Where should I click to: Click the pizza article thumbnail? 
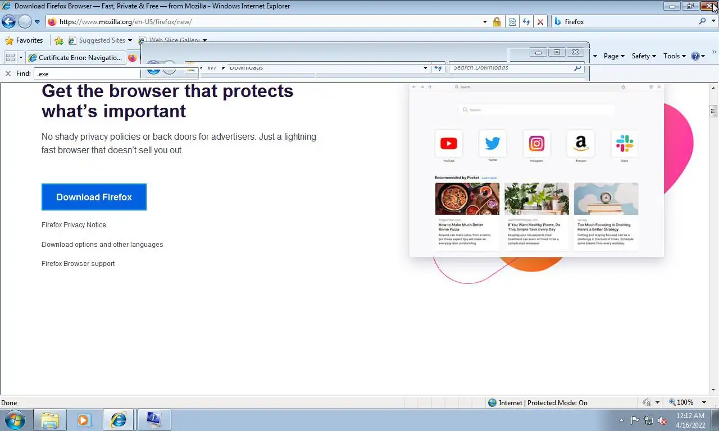coord(467,199)
